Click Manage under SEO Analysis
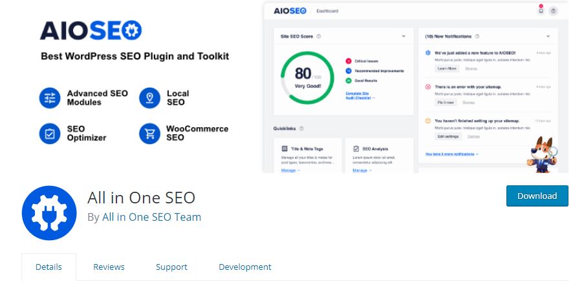This screenshot has height=286, width=584. pyautogui.click(x=362, y=170)
